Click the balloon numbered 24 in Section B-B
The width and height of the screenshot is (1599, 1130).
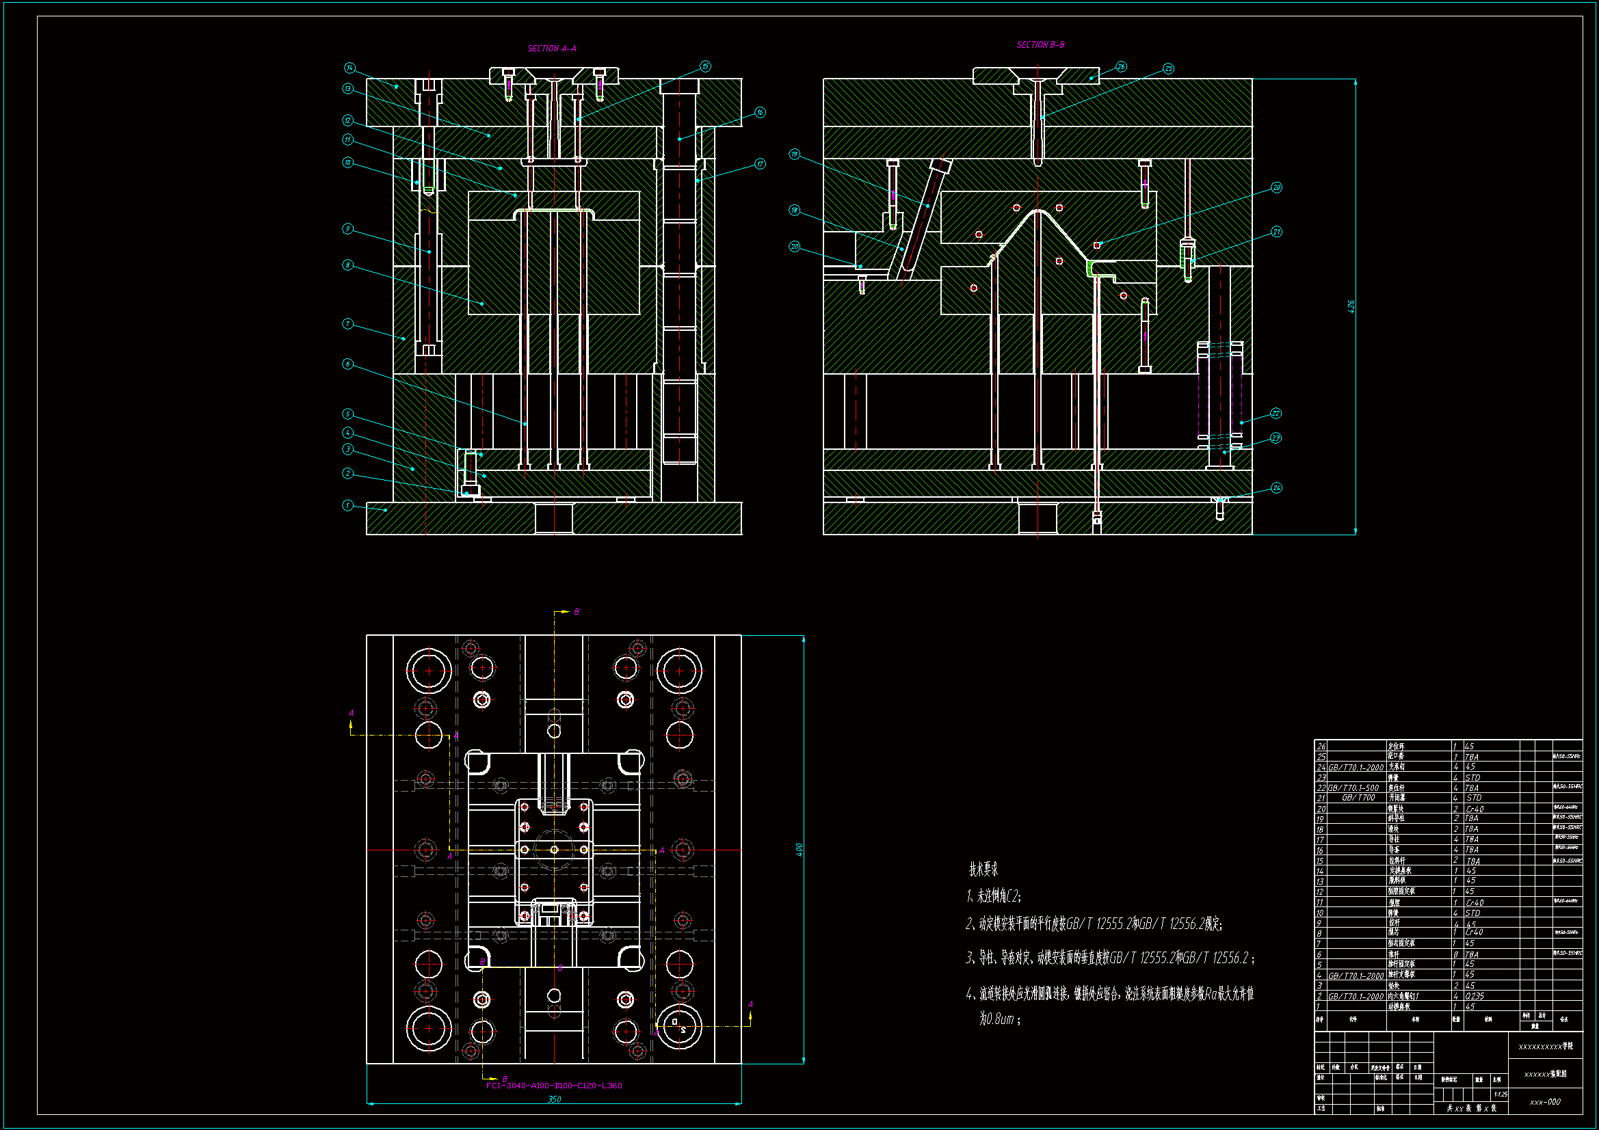pos(1276,487)
